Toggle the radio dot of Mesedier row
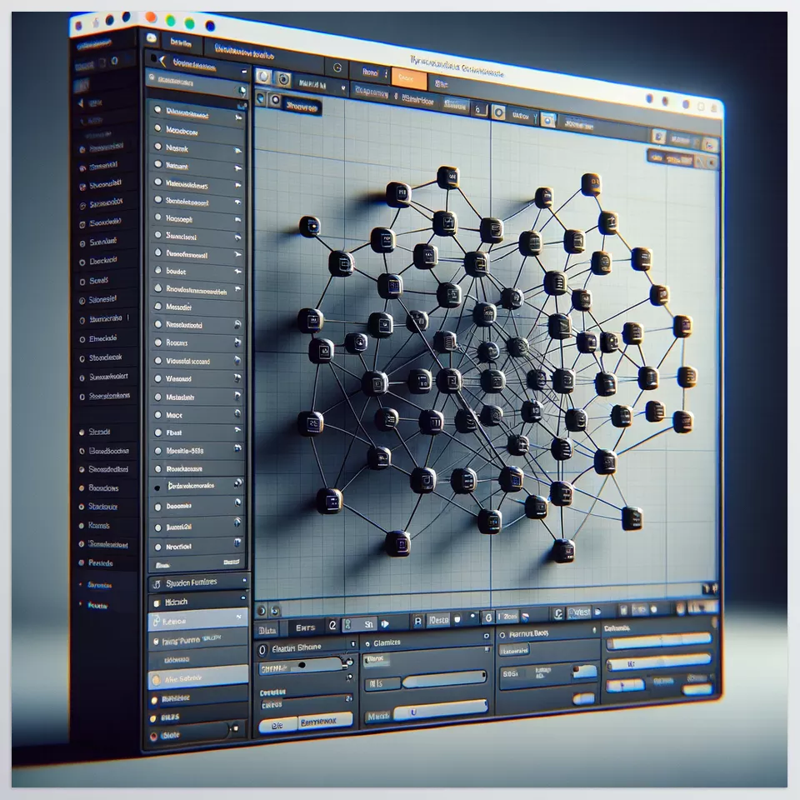The image size is (800, 800). coord(158,306)
